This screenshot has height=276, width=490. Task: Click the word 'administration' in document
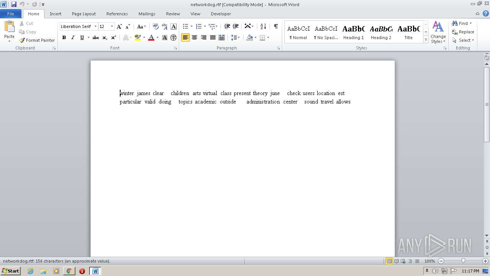pos(263,102)
